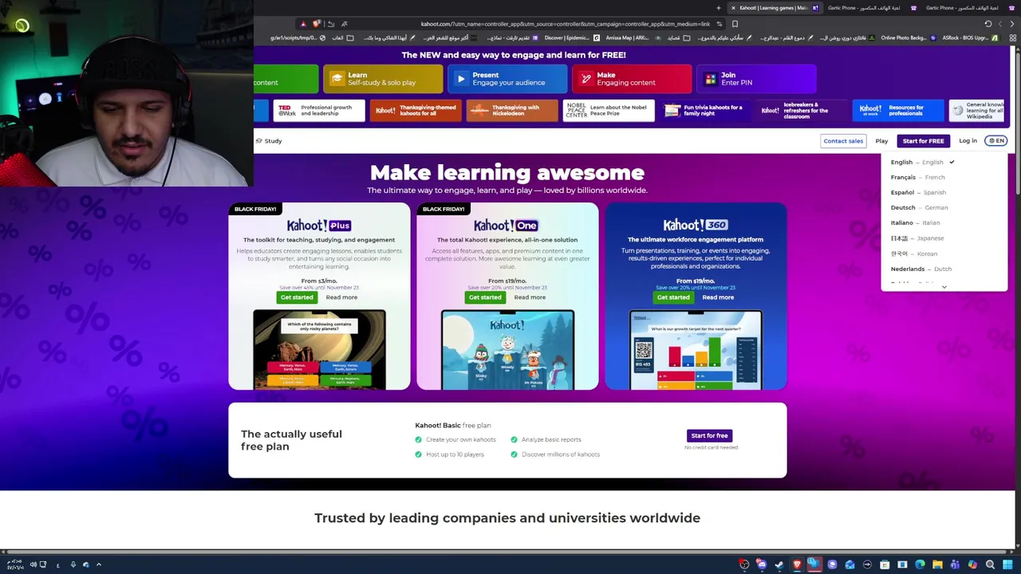Open File Explorer from the taskbar
This screenshot has width=1021, height=574.
point(937,564)
